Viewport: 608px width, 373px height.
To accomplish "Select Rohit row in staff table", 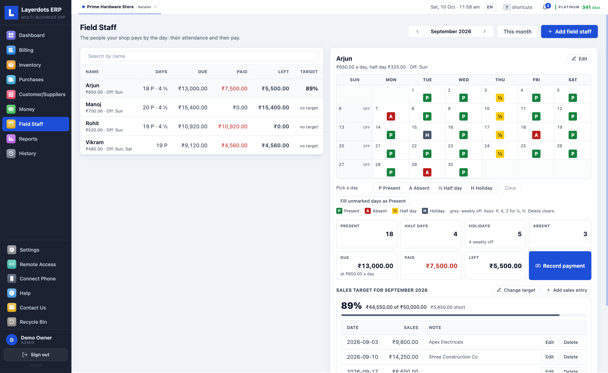I will pyautogui.click(x=202, y=126).
